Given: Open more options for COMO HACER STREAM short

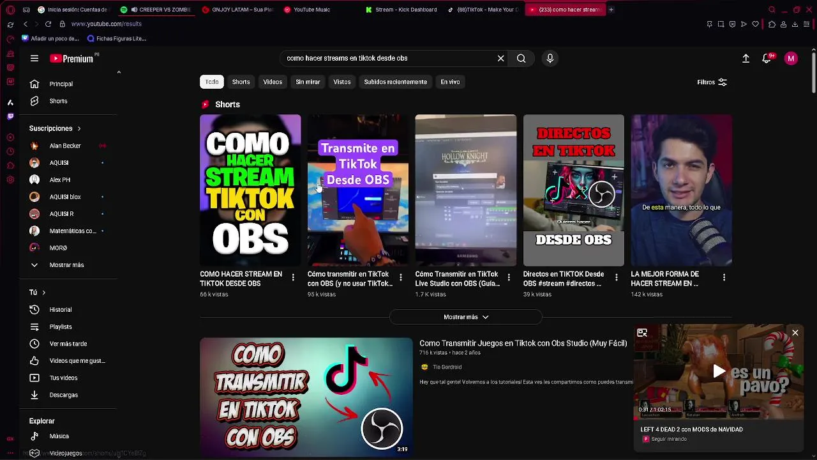Looking at the screenshot, I should pyautogui.click(x=293, y=277).
